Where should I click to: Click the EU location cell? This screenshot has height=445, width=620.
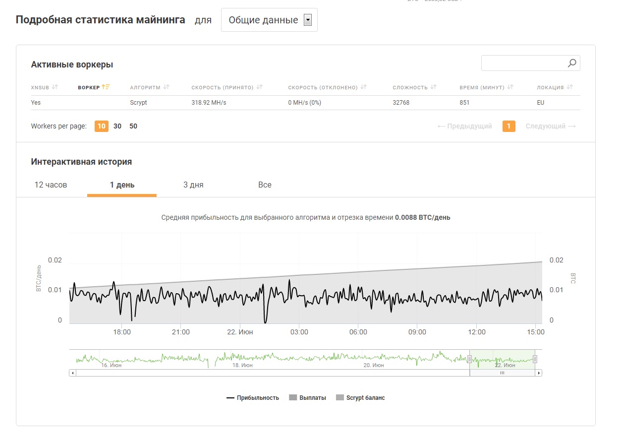click(541, 103)
